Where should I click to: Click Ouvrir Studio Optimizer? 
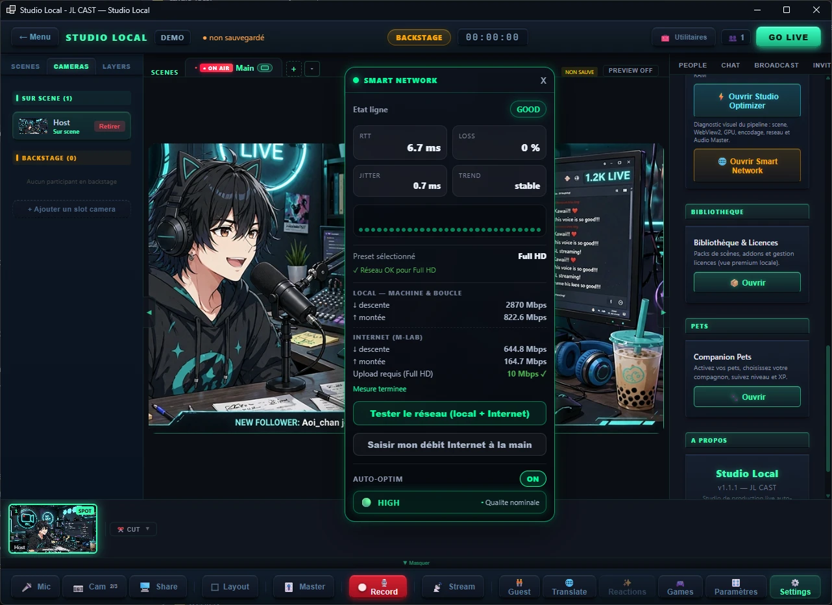tap(747, 101)
